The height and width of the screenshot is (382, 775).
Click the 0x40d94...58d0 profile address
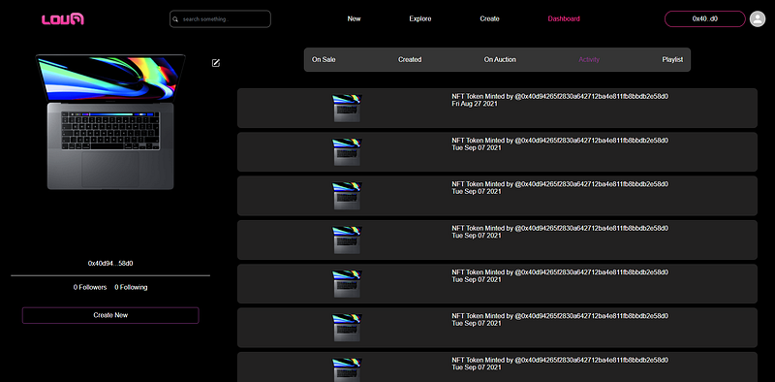pyautogui.click(x=110, y=264)
